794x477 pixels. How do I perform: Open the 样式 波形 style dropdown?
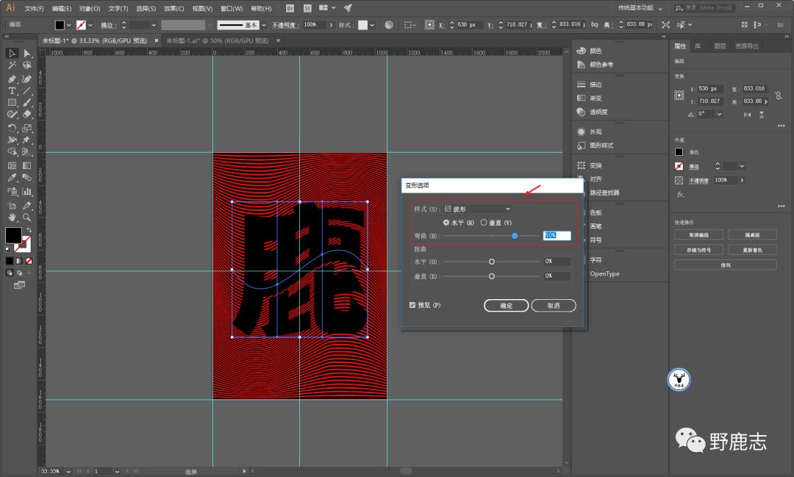[478, 209]
